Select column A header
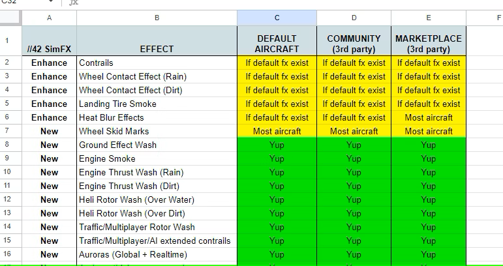Viewport: 503px width, 266px height. pyautogui.click(x=50, y=18)
